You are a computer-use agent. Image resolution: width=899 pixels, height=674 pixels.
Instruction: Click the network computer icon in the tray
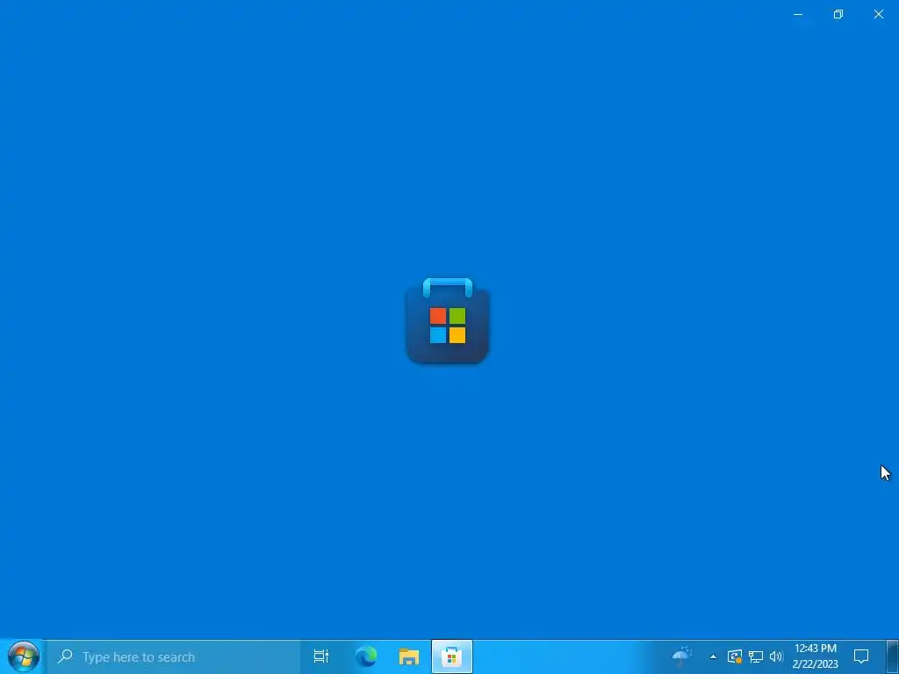(x=756, y=656)
